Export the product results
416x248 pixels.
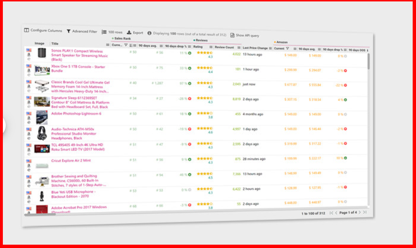pos(135,33)
